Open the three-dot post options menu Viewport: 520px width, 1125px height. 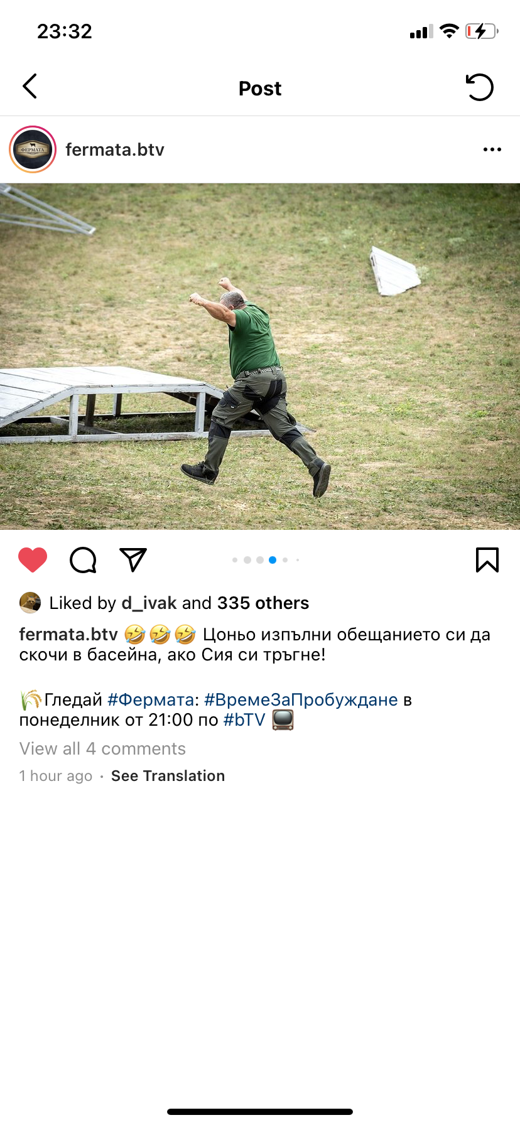point(492,149)
